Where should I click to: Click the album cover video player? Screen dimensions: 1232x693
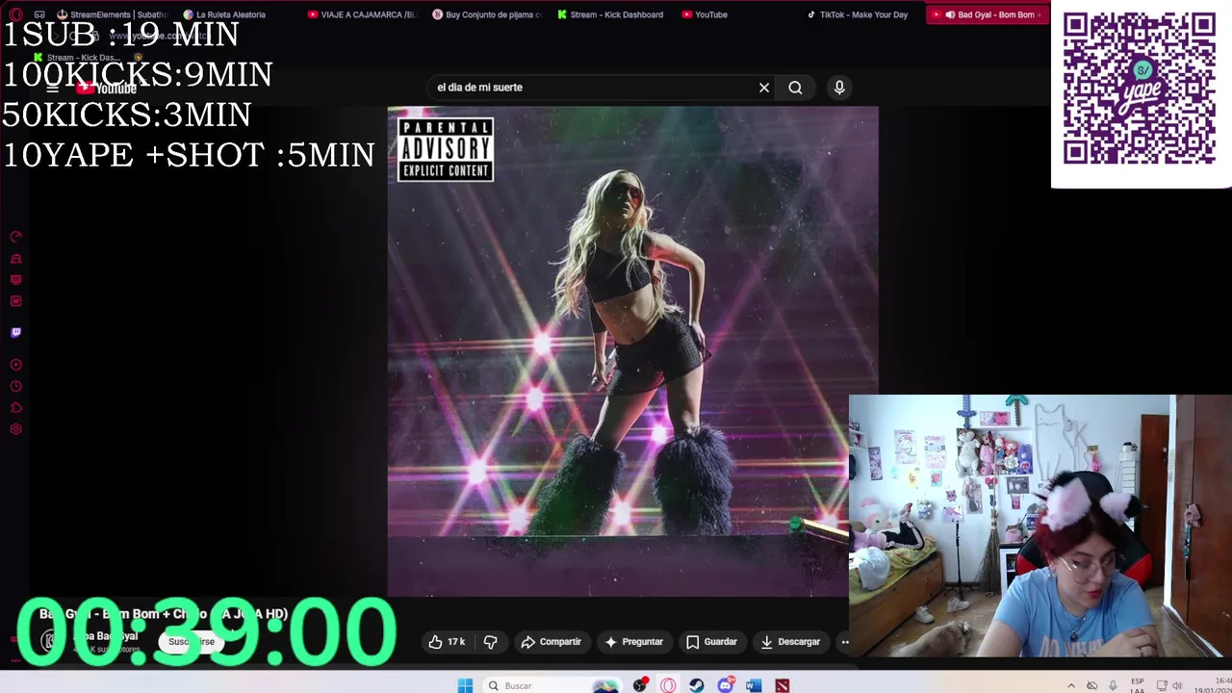pyautogui.click(x=632, y=351)
